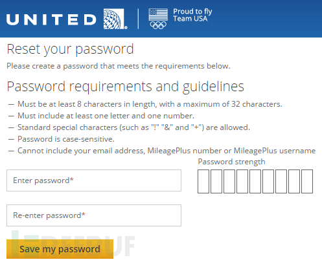Click the Proud to fly Team USA text

192,15
